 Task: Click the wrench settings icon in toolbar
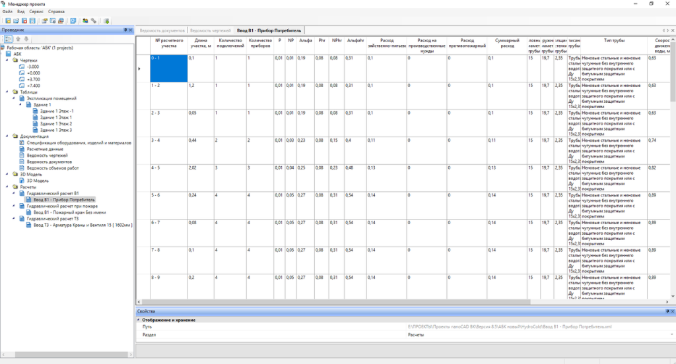[94, 21]
